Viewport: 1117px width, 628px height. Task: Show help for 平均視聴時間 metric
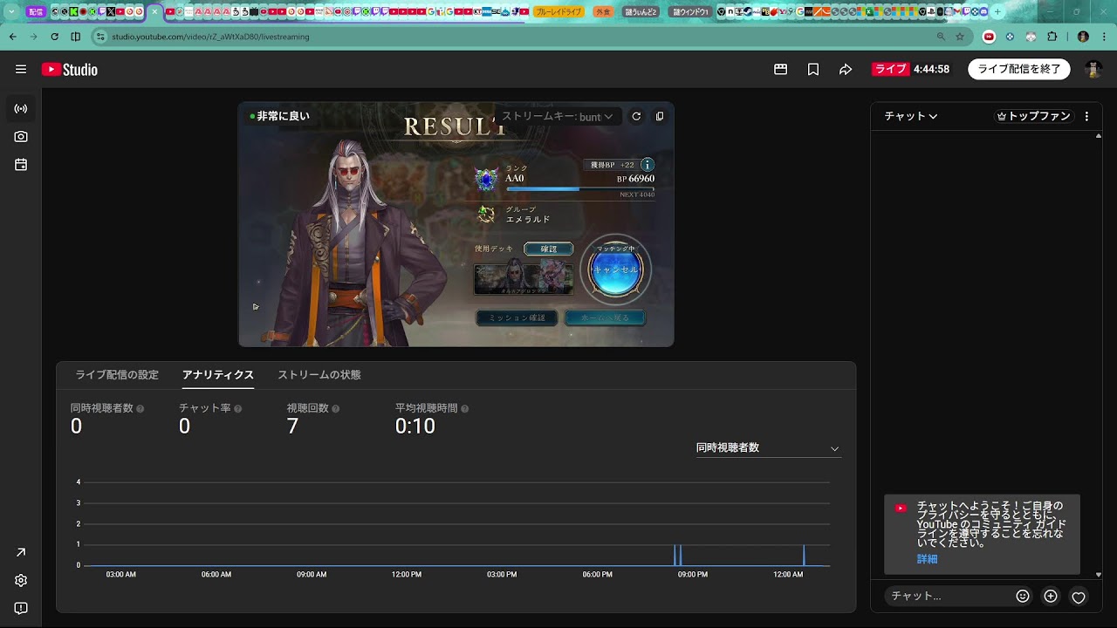click(x=465, y=408)
